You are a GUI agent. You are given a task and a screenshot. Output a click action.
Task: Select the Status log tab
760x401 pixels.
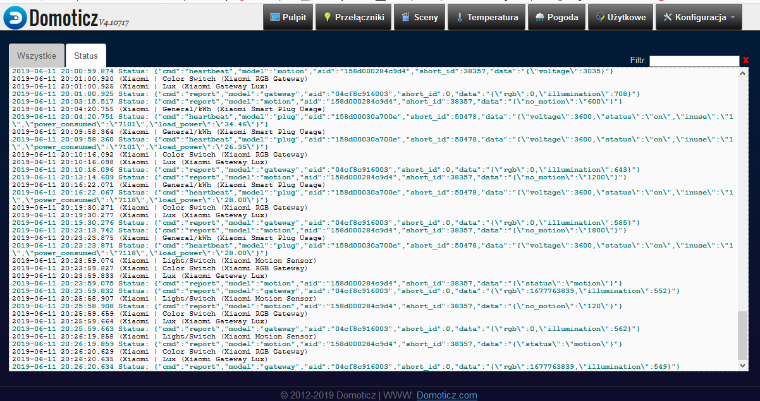pos(86,56)
